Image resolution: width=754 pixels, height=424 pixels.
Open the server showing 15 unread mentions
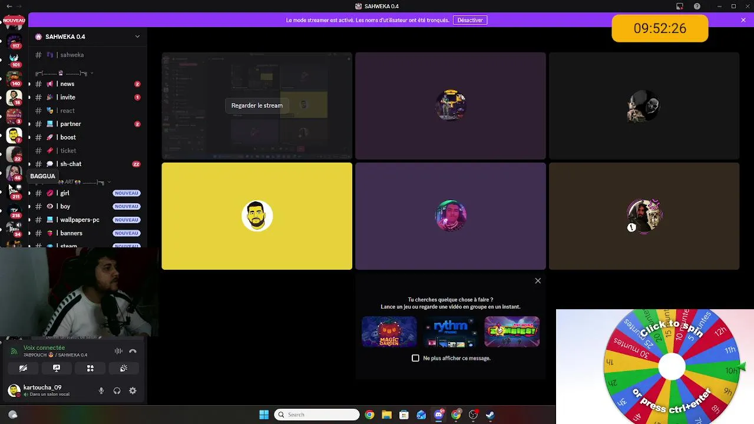point(14,97)
